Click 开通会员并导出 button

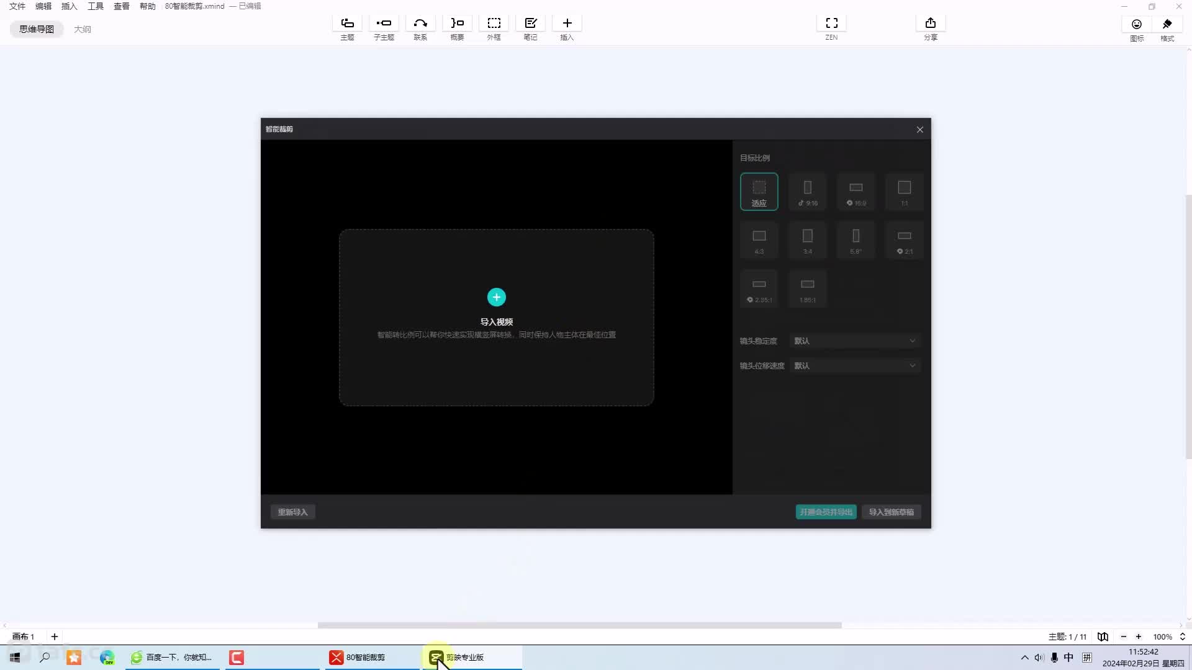(x=826, y=512)
